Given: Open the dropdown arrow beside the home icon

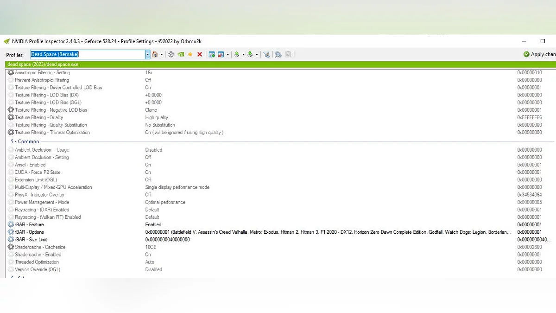Looking at the screenshot, I should 162,54.
